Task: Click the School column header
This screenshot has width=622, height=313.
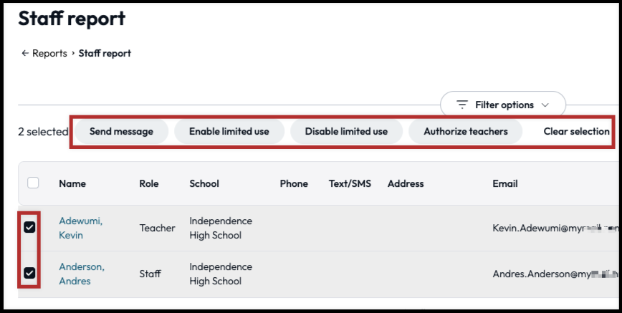Action: click(x=204, y=183)
